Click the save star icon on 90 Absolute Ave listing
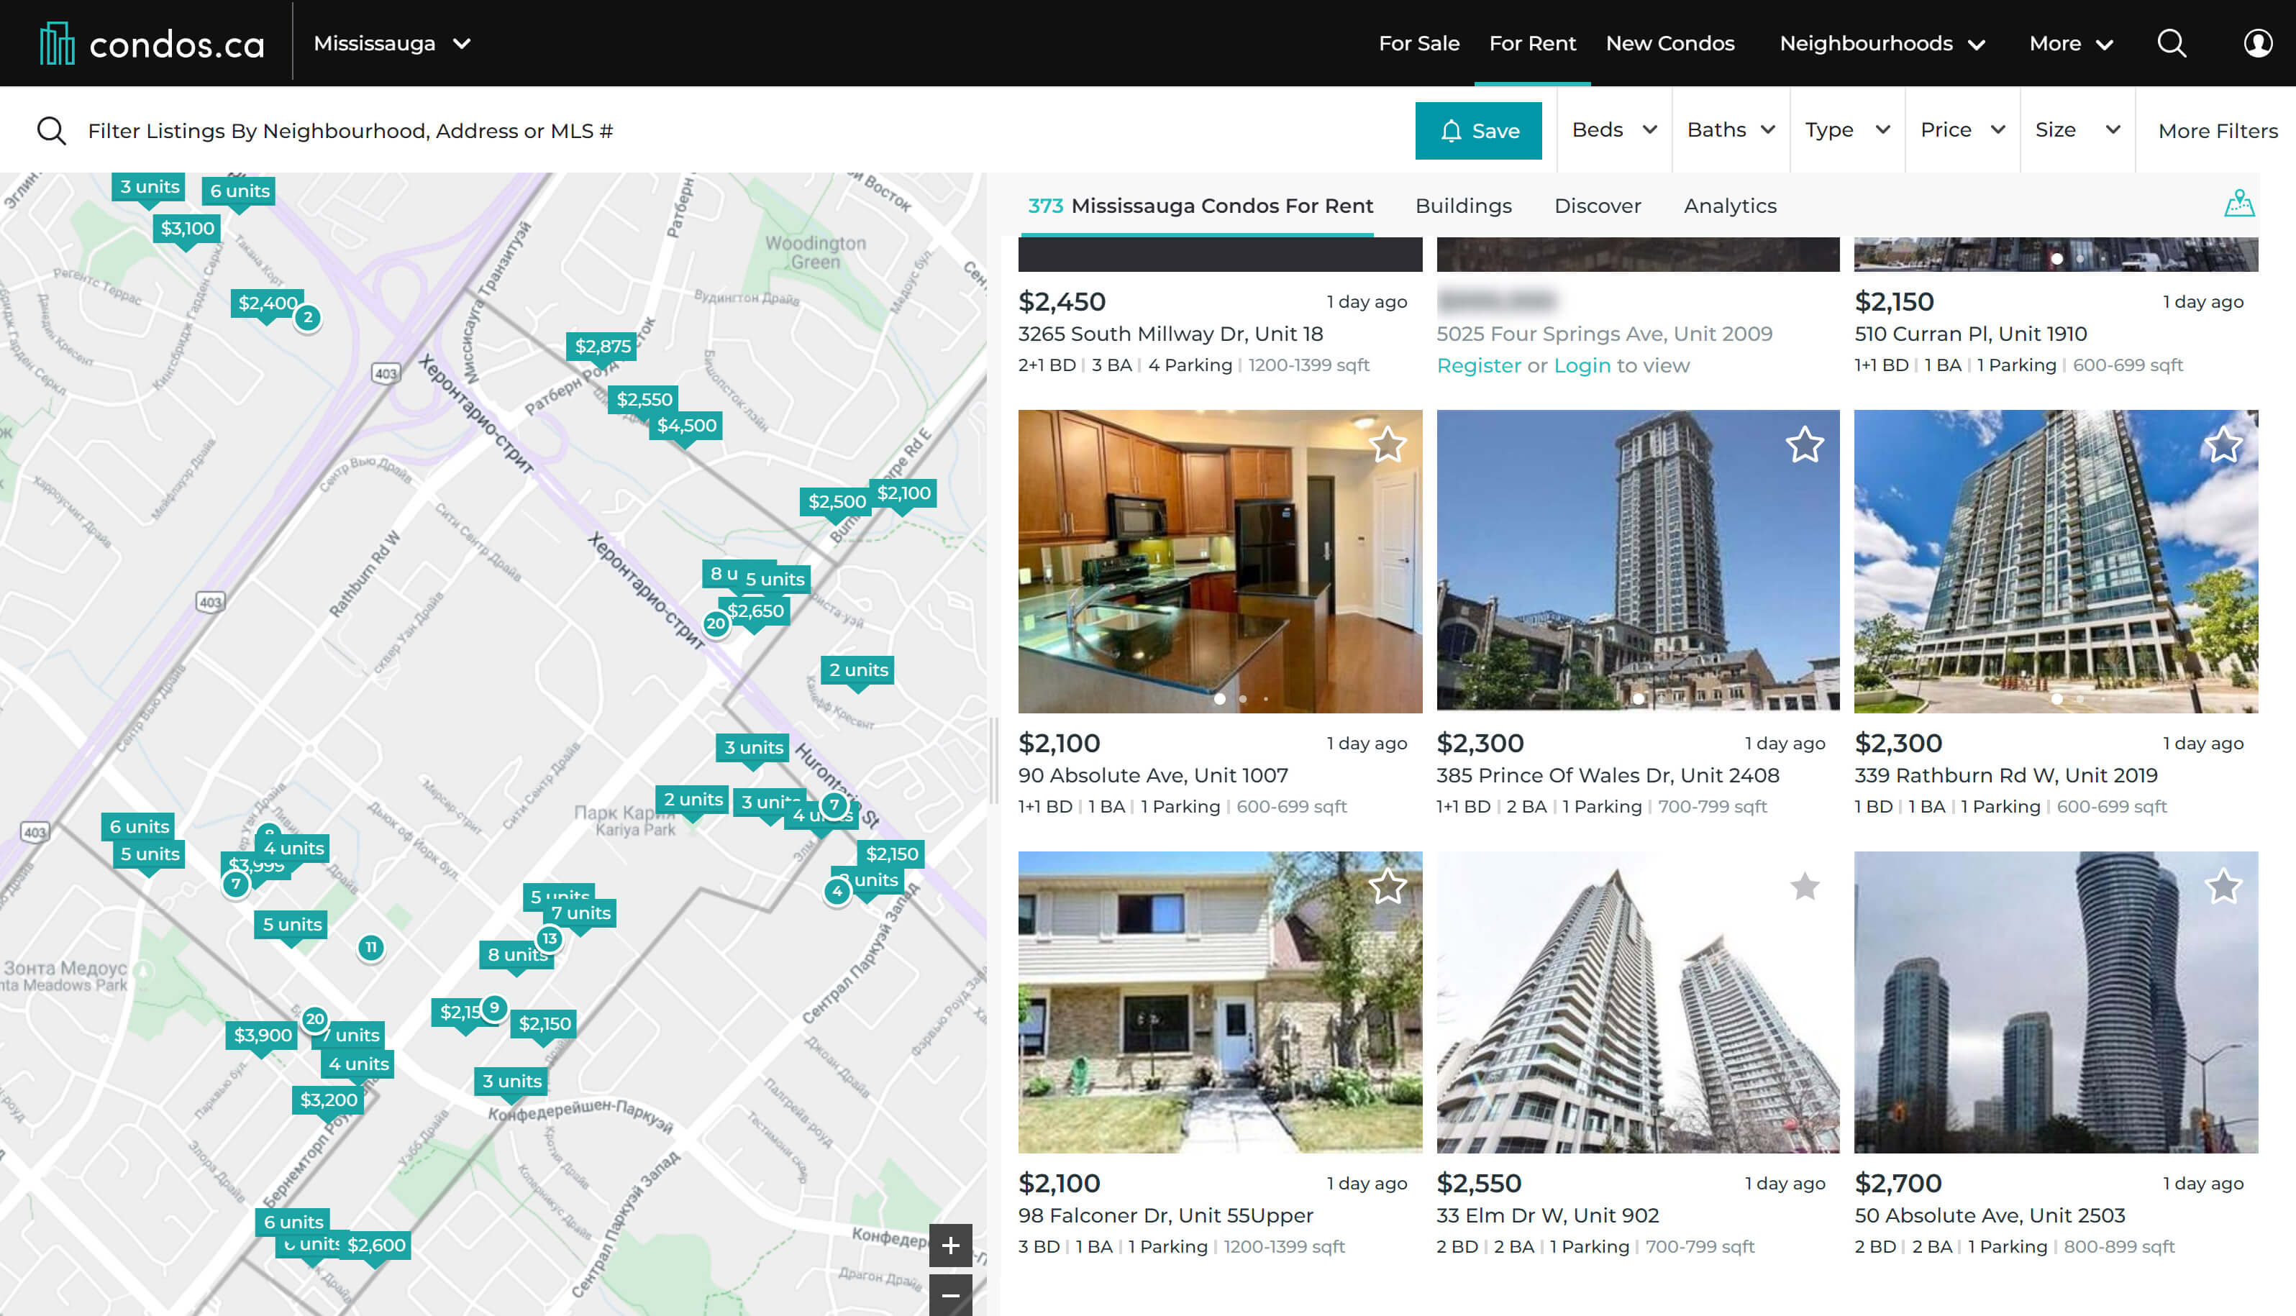2296x1316 pixels. (1383, 444)
